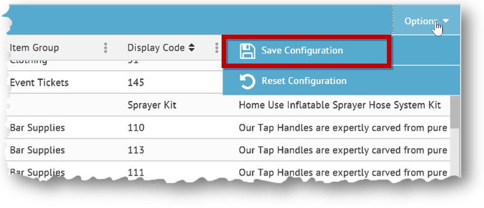The height and width of the screenshot is (208, 484).
Task: Click the vertical scrollbar thumb
Action: 454,112
